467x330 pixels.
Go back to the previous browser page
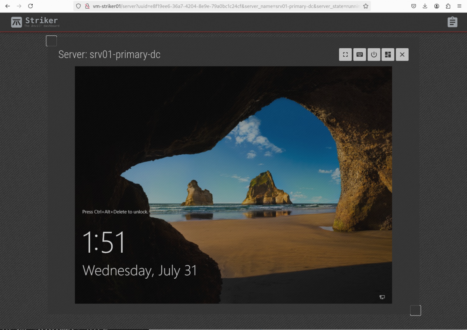(8, 6)
